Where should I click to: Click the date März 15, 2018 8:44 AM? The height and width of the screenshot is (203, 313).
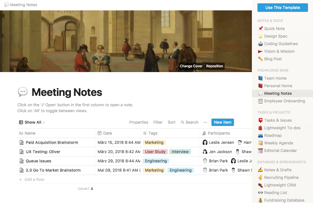[119, 142]
